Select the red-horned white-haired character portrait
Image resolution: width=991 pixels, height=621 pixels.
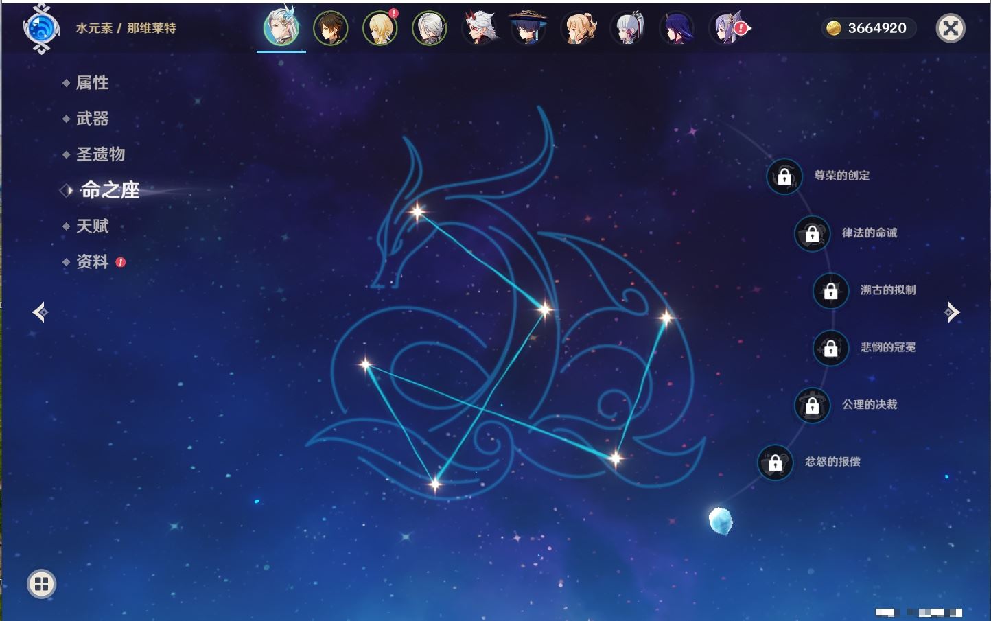pyautogui.click(x=478, y=29)
